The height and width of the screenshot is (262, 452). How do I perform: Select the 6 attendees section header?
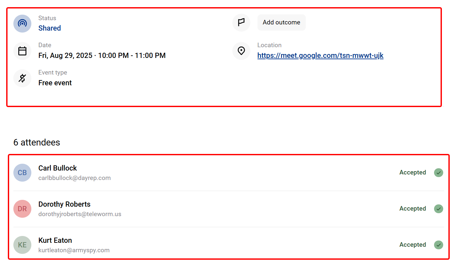37,142
